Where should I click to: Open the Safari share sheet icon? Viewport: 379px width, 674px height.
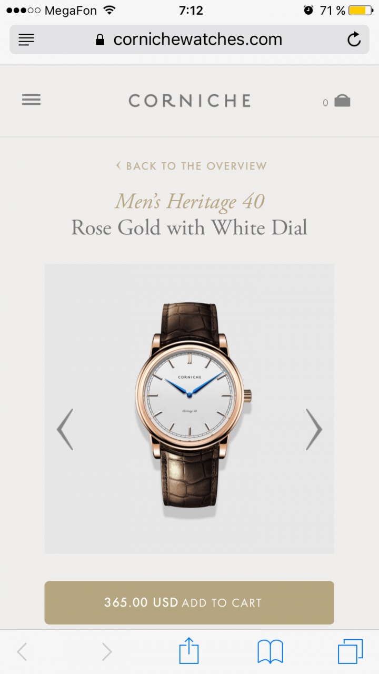click(189, 650)
